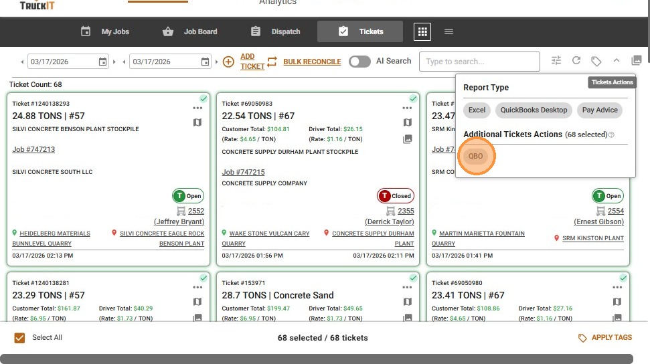Collapse the Tickets Actions chevron
Screen dimensions: 650x364
tap(617, 60)
